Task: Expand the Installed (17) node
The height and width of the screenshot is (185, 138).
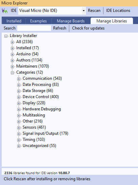Action: point(12,48)
